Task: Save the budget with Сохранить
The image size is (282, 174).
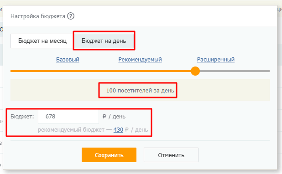Action: (109, 155)
